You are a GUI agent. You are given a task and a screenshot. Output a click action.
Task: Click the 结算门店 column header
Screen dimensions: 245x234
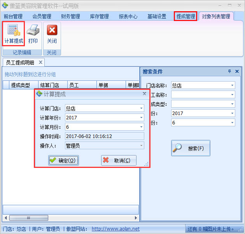point(53,85)
